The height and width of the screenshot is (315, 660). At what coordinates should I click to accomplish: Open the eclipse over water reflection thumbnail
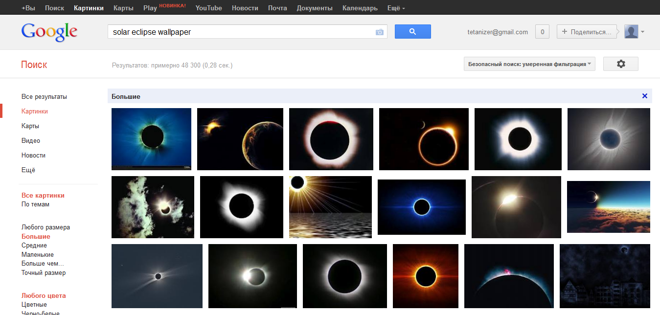click(x=331, y=207)
